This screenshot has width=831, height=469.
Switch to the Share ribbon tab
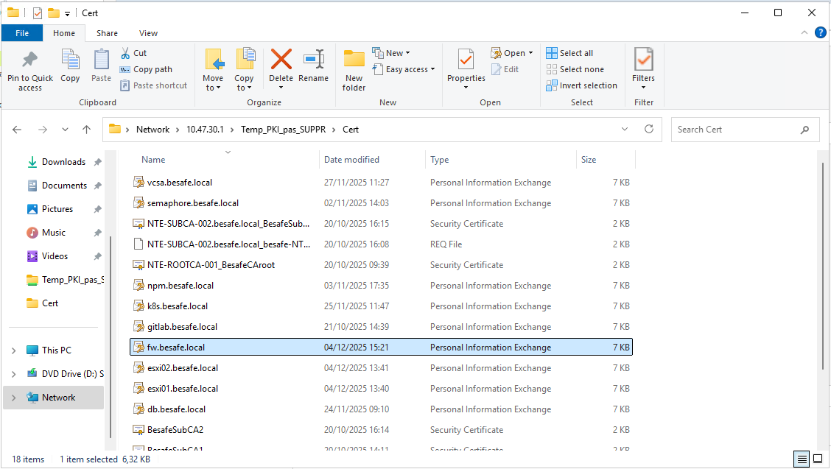pyautogui.click(x=107, y=33)
